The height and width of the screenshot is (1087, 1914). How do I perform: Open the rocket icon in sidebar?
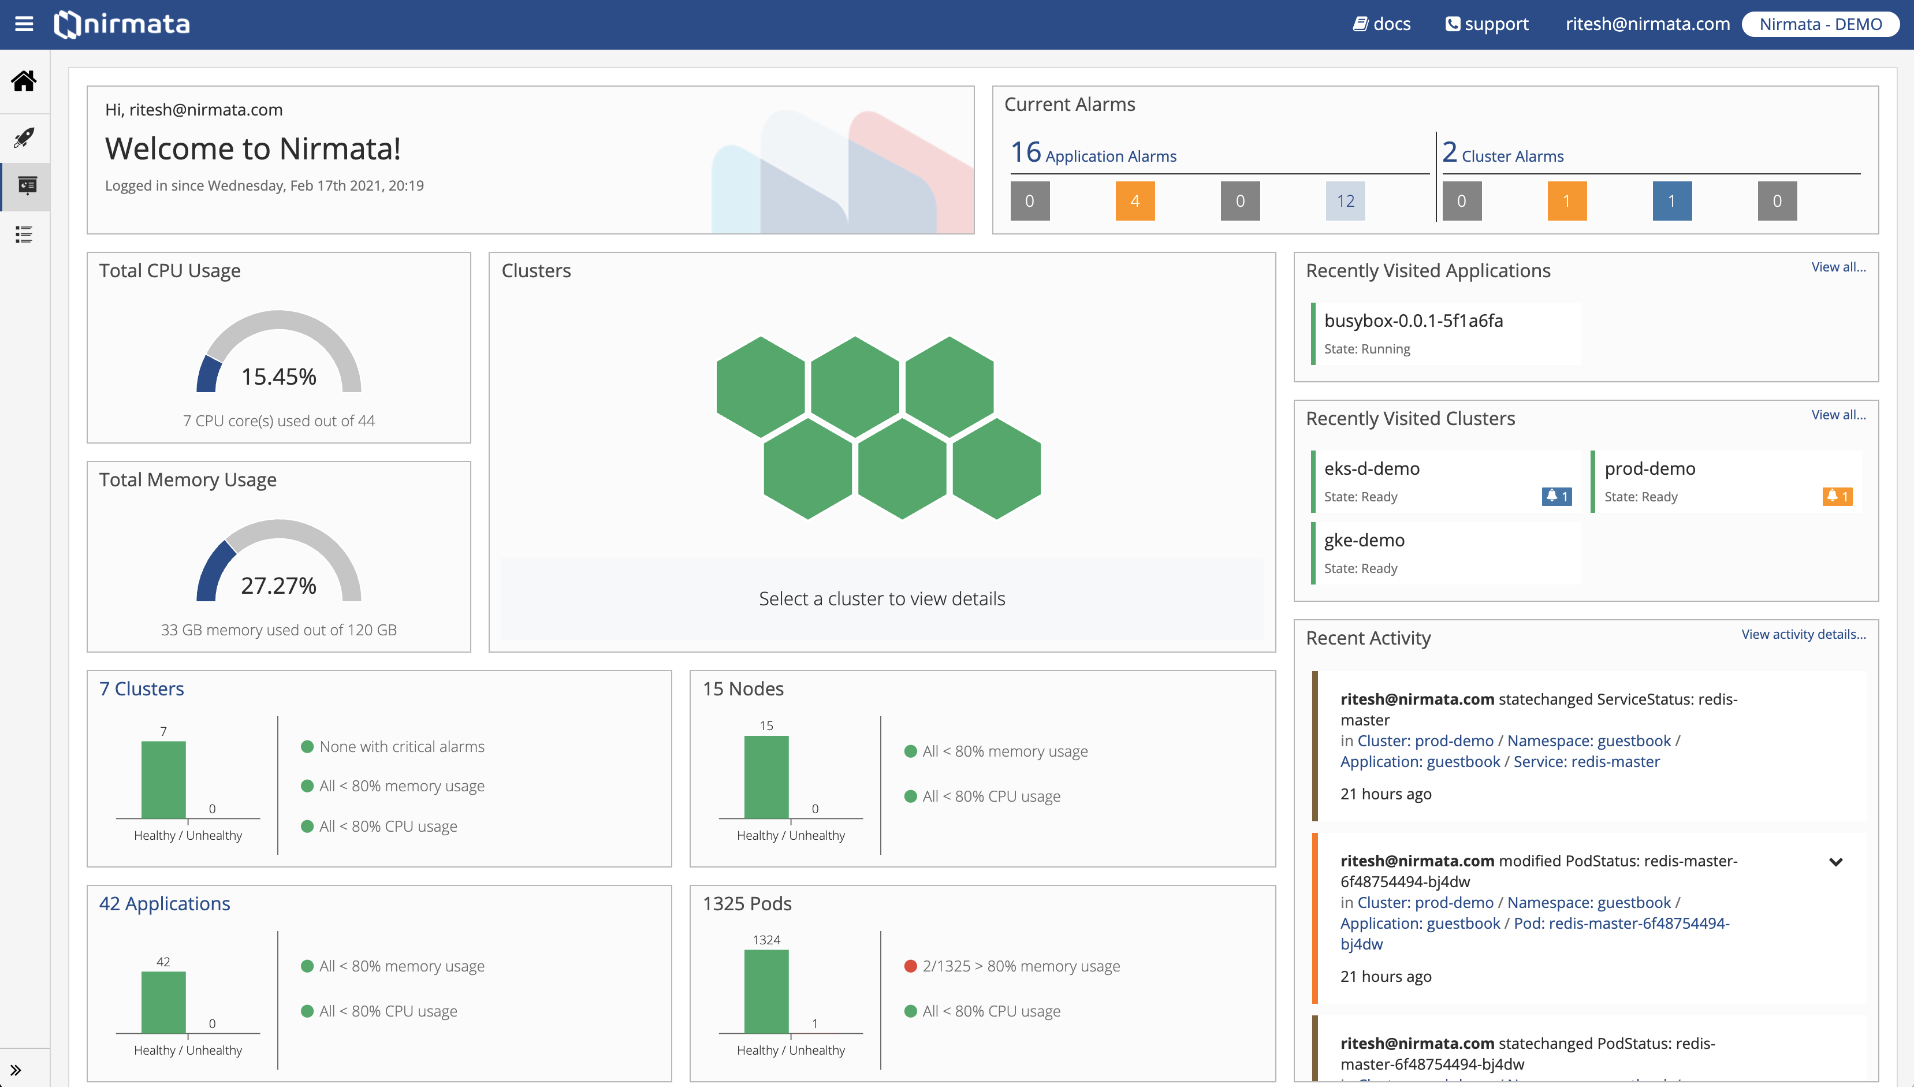24,137
